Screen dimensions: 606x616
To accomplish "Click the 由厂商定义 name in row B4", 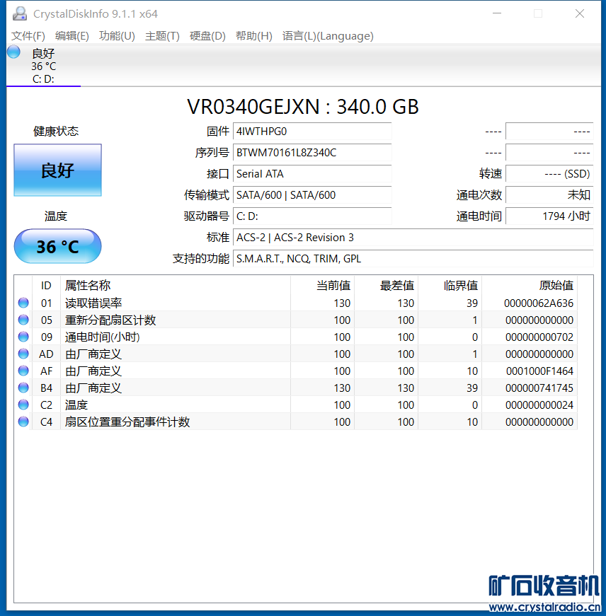I will click(93, 388).
